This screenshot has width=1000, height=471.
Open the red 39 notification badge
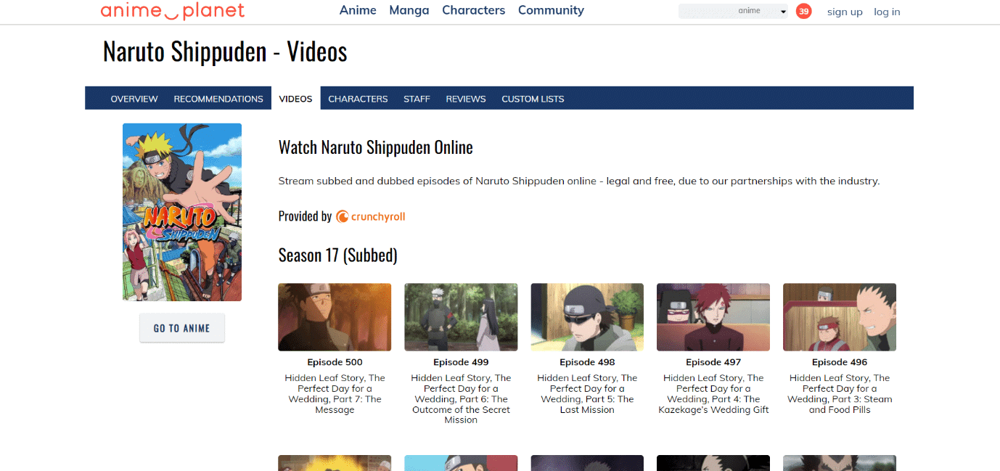pos(803,11)
